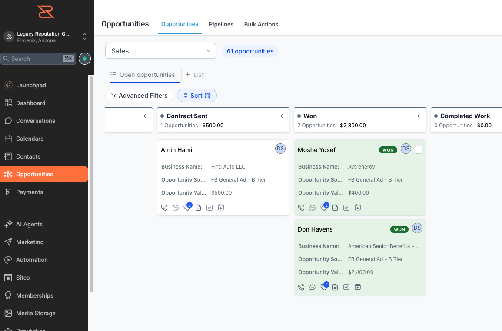This screenshot has width=502, height=331.
Task: Click the phone icon on Don Havens card
Action: pyautogui.click(x=301, y=287)
